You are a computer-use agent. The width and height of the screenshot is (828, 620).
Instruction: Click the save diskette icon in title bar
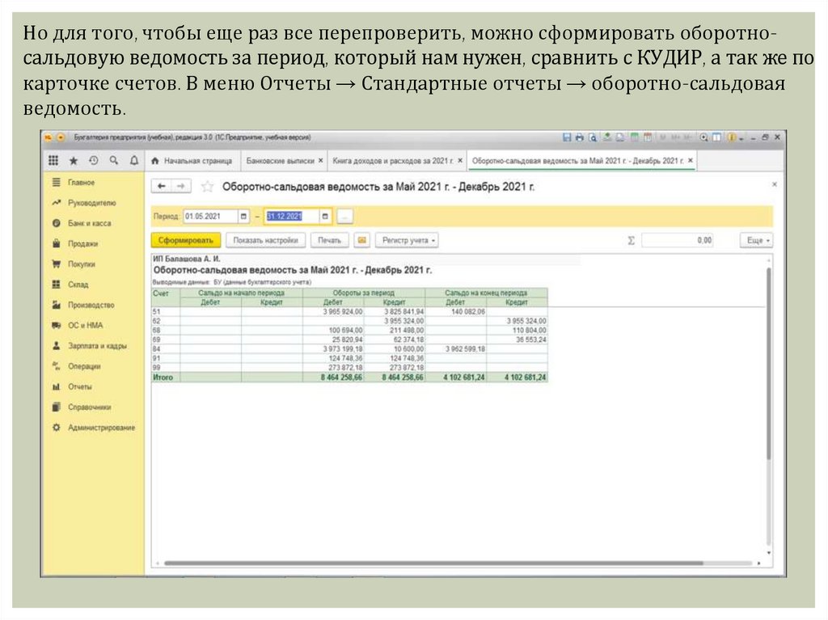click(x=566, y=137)
